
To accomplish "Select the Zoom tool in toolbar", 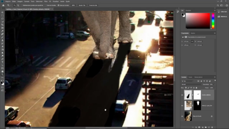I will point(3,75).
